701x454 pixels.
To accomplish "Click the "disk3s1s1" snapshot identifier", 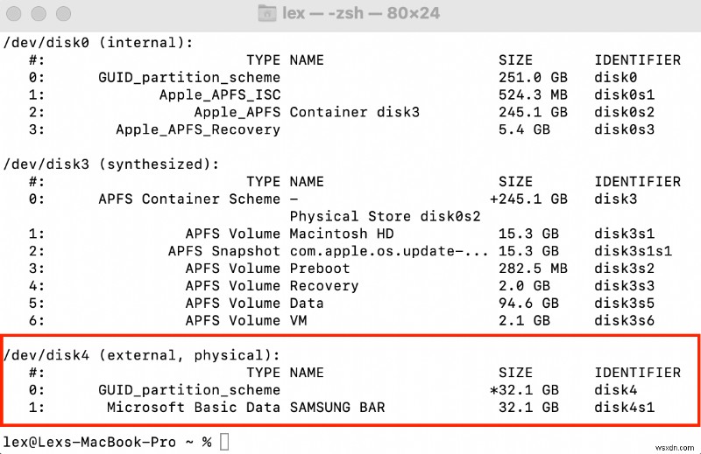I will [x=634, y=251].
